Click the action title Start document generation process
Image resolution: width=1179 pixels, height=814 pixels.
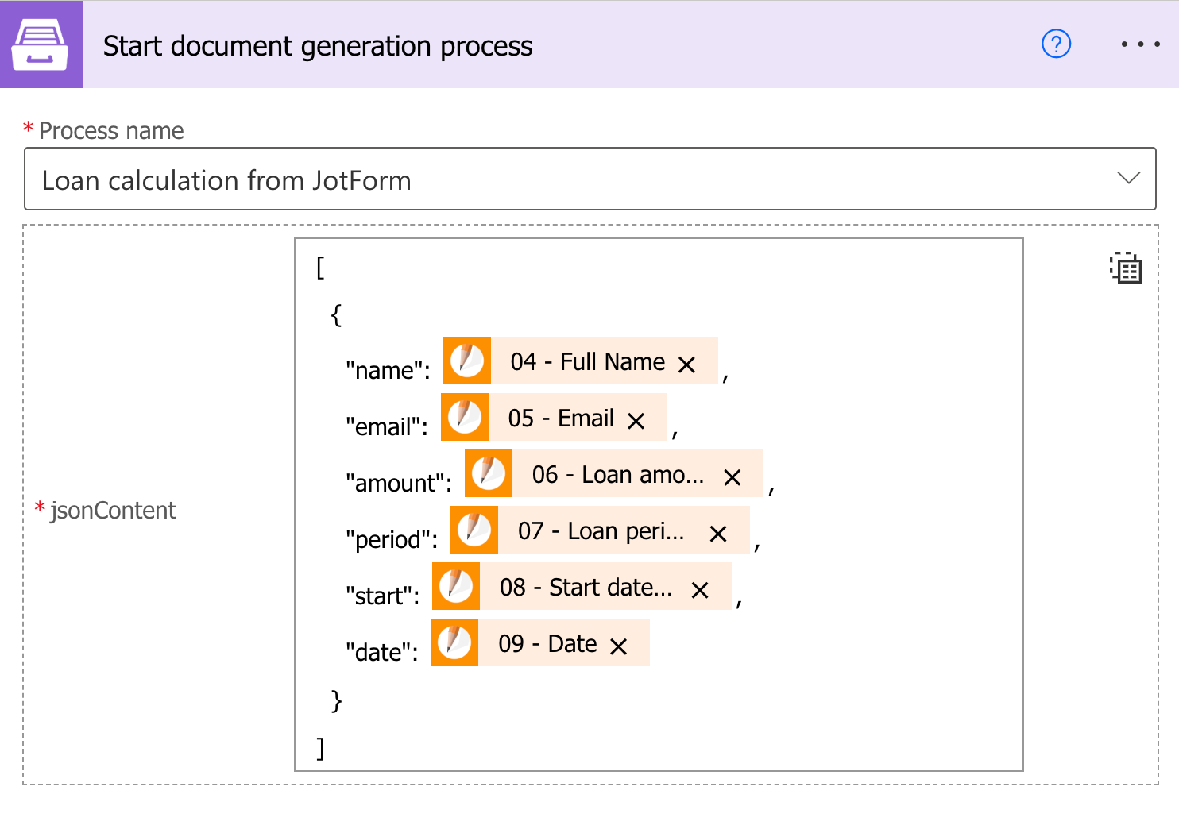click(x=318, y=46)
